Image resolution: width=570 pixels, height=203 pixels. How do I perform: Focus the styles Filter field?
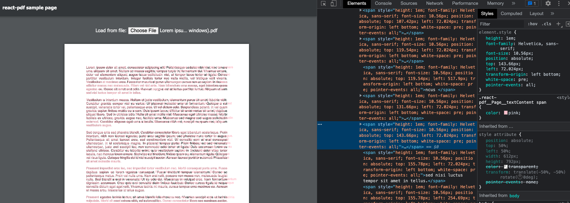point(500,24)
